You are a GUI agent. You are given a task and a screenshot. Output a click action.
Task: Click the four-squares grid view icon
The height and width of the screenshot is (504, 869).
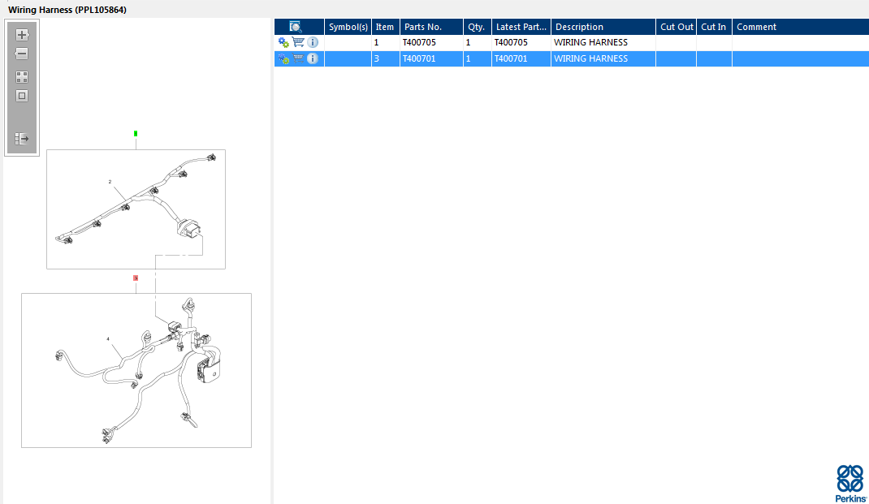pyautogui.click(x=22, y=77)
